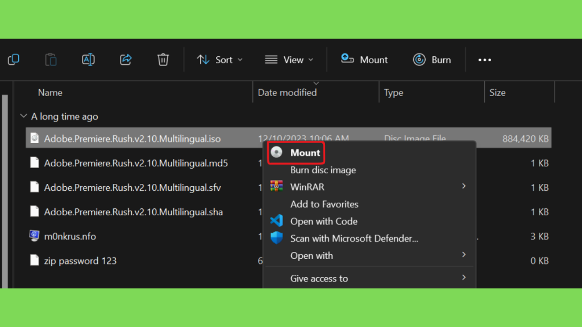Choose 'Add to Favorites' in context menu
The width and height of the screenshot is (582, 327).
(x=324, y=204)
